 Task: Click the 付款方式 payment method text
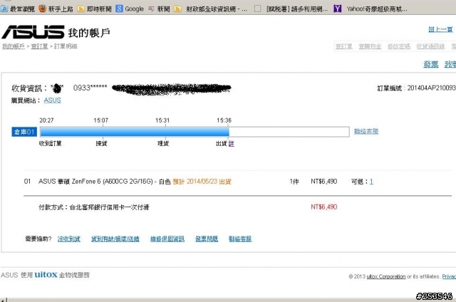coord(93,207)
